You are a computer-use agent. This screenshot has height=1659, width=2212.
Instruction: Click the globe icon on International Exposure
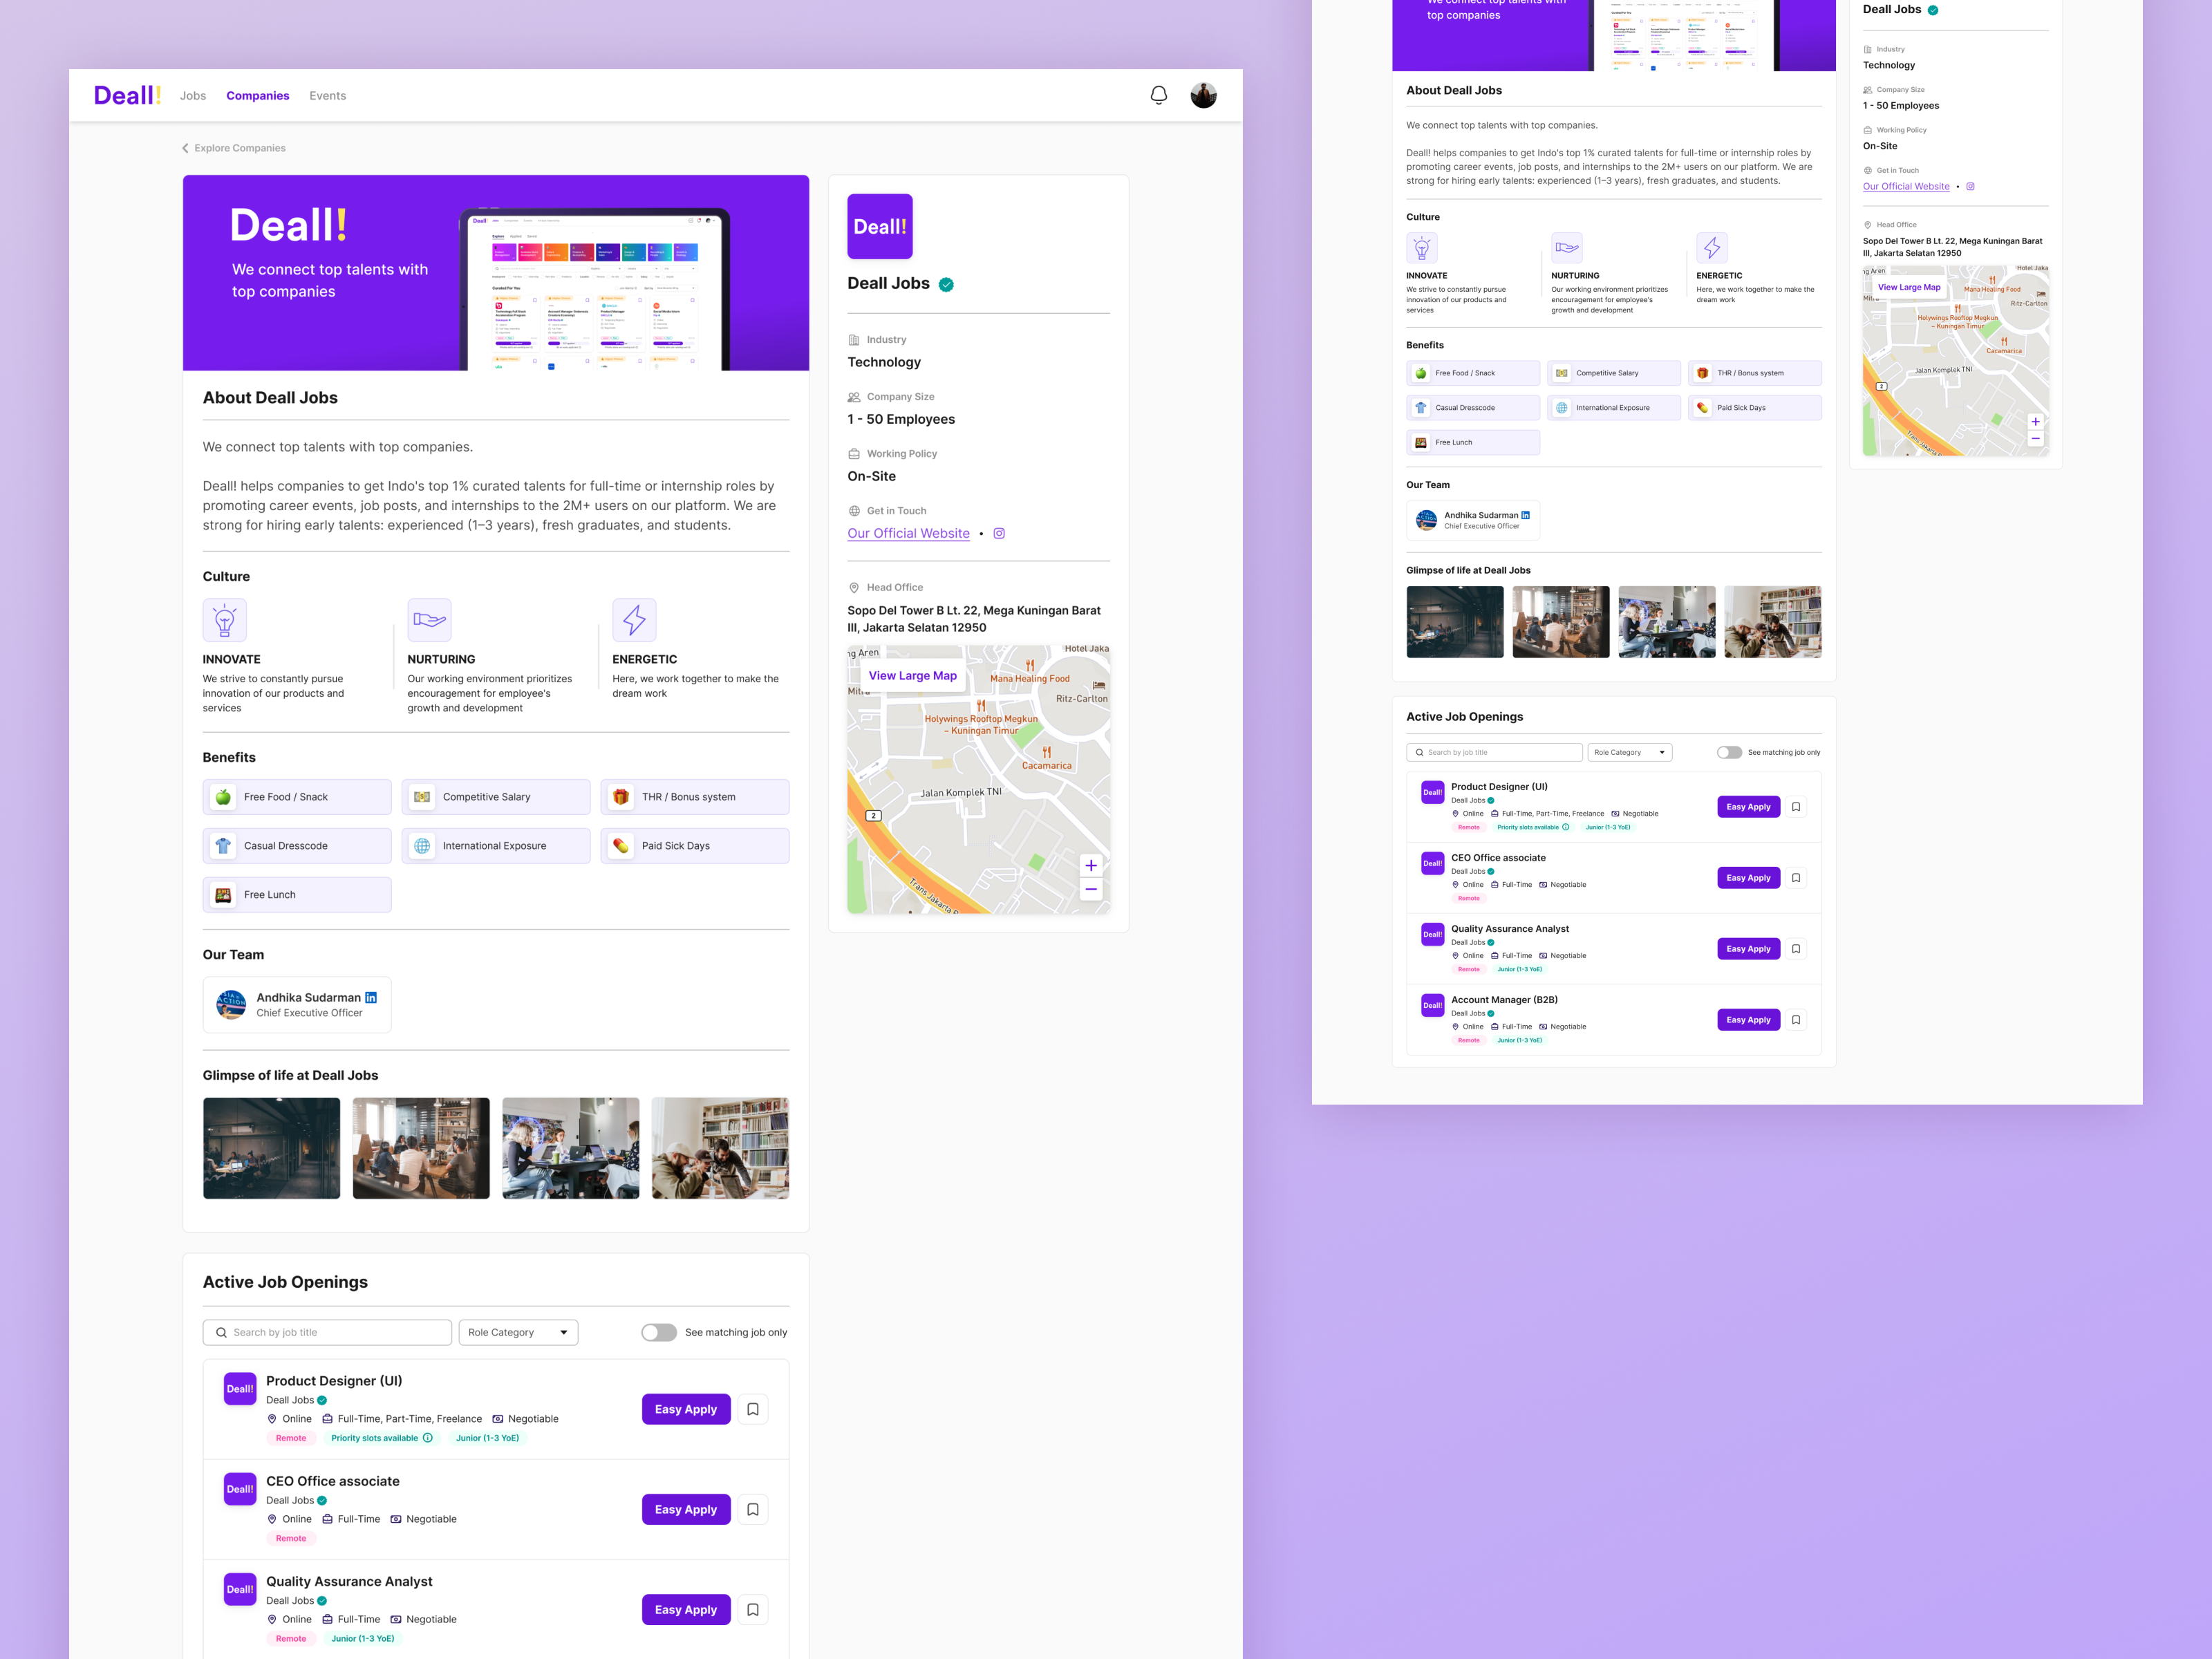tap(422, 846)
